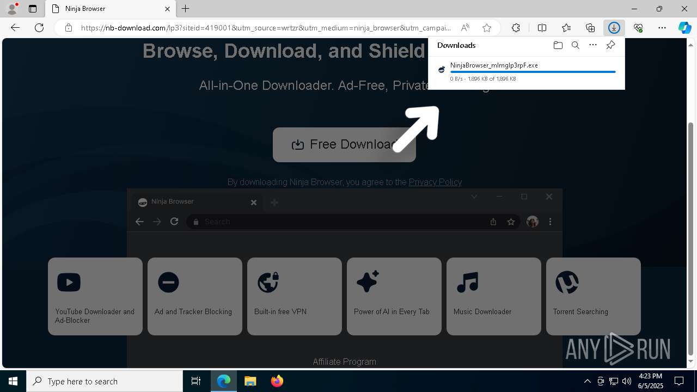Click the taskbar search box
Screen dimensions: 697x392
[x=105, y=381]
